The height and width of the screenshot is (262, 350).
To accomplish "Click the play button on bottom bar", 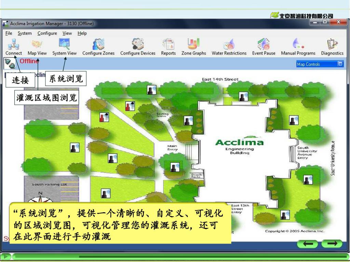I will click(x=6, y=257).
